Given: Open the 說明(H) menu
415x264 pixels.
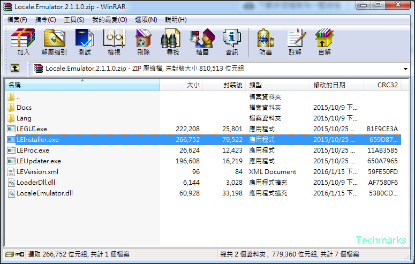Looking at the screenshot, I should [x=176, y=20].
